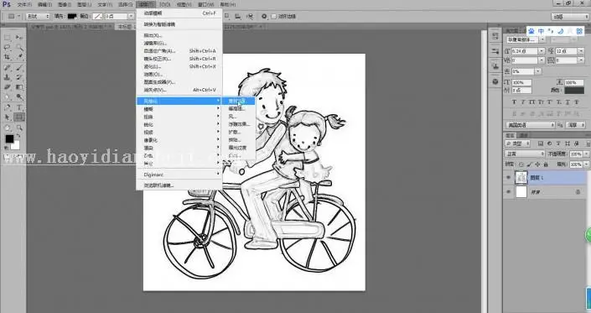Image resolution: width=591 pixels, height=313 pixels.
Task: Click the filter entry with Shift+Ctrl+R shortcut
Action: pos(179,59)
